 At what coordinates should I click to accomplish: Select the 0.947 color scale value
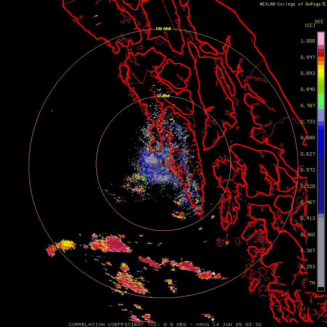(x=308, y=57)
